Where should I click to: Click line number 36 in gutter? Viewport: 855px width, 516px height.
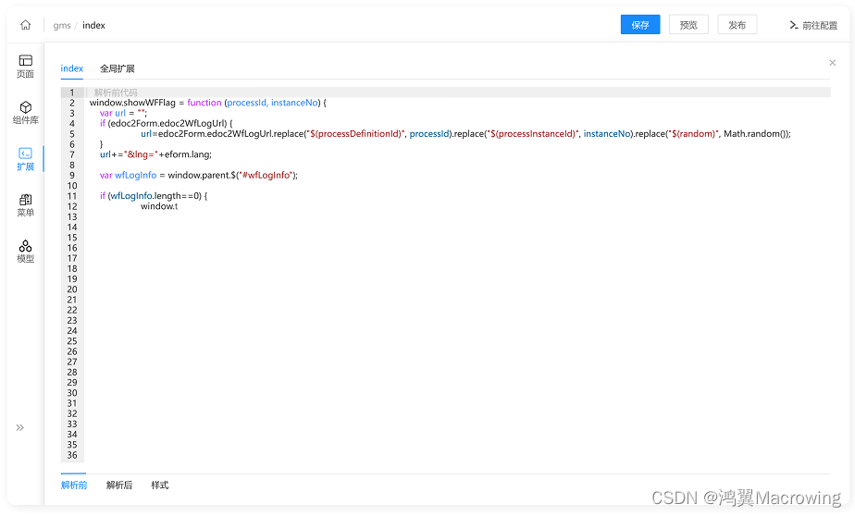(72, 455)
